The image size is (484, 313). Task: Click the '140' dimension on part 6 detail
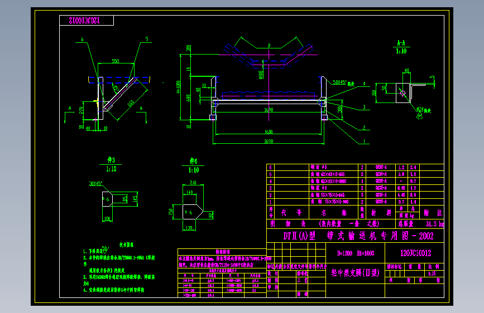coord(190,193)
